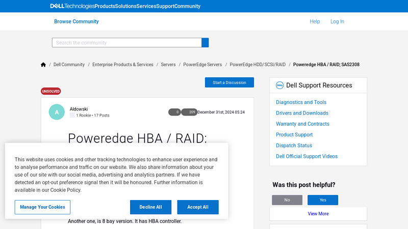
Task: Click the 'Dell Support Resources' heading
Action: pyautogui.click(x=319, y=85)
